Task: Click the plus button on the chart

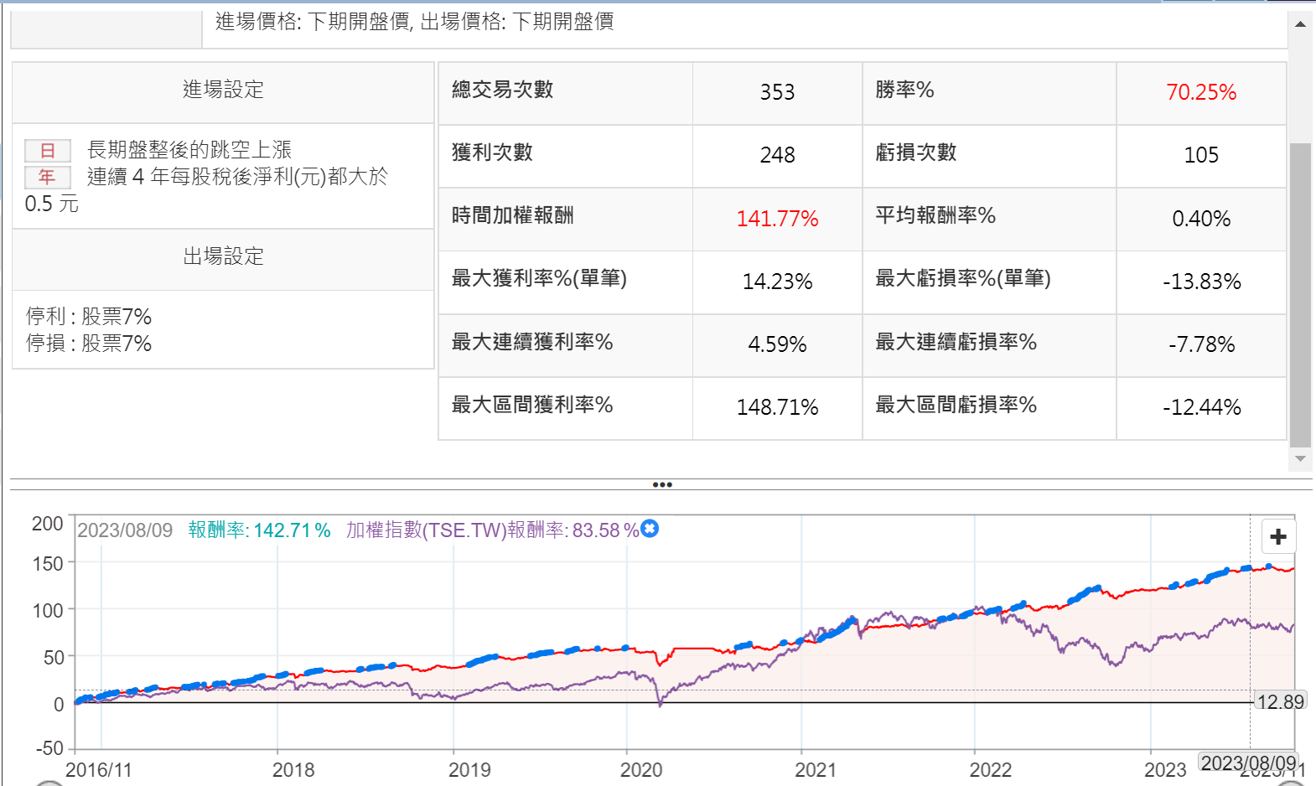Action: pyautogui.click(x=1277, y=536)
